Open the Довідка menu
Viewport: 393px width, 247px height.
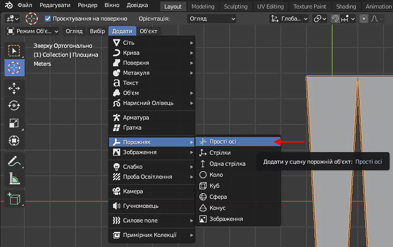pos(137,5)
